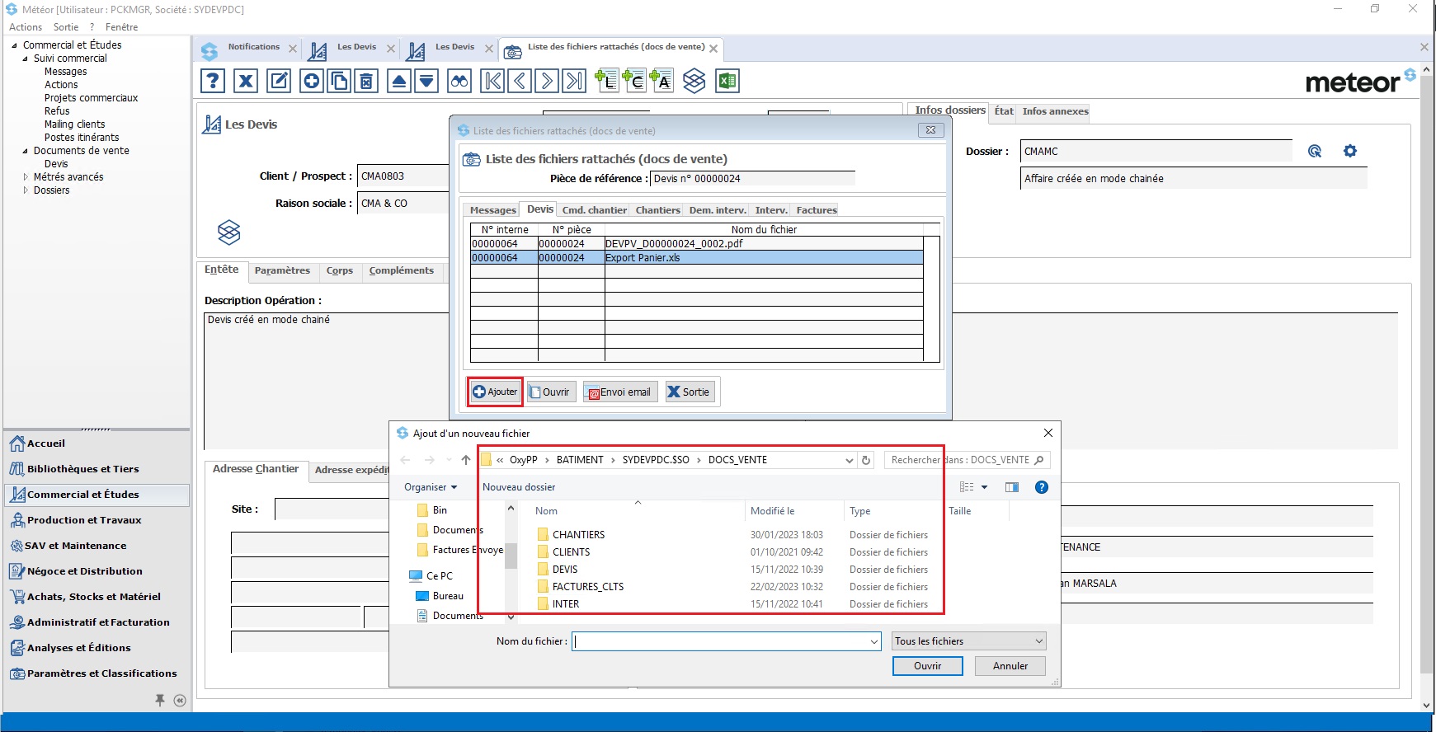The width and height of the screenshot is (1436, 732).
Task: Click the stacked layers toolbar icon
Action: click(694, 81)
